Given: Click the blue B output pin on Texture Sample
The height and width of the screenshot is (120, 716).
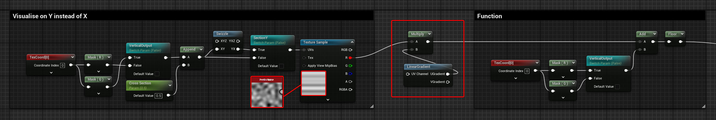Looking at the screenshot, I should pyautogui.click(x=350, y=74).
